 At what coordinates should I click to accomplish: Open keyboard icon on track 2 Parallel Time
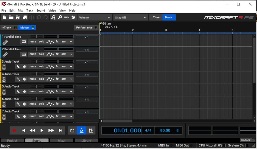click(24, 54)
